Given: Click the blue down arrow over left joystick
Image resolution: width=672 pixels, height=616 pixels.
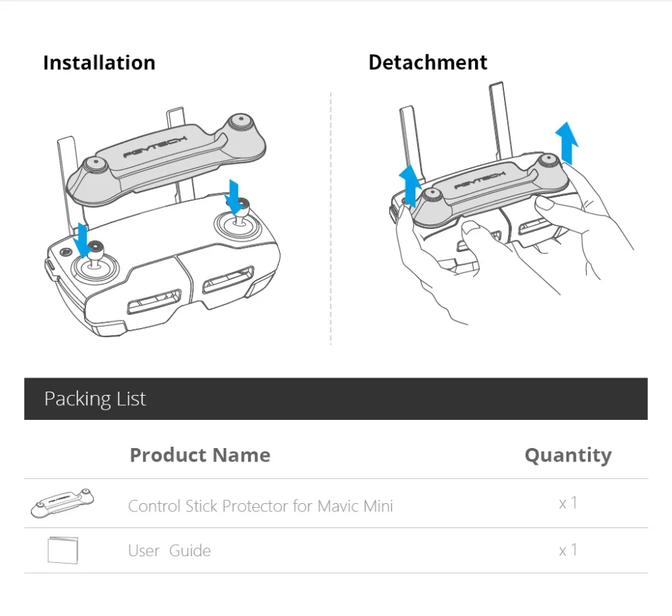Looking at the screenshot, I should coord(81,240).
